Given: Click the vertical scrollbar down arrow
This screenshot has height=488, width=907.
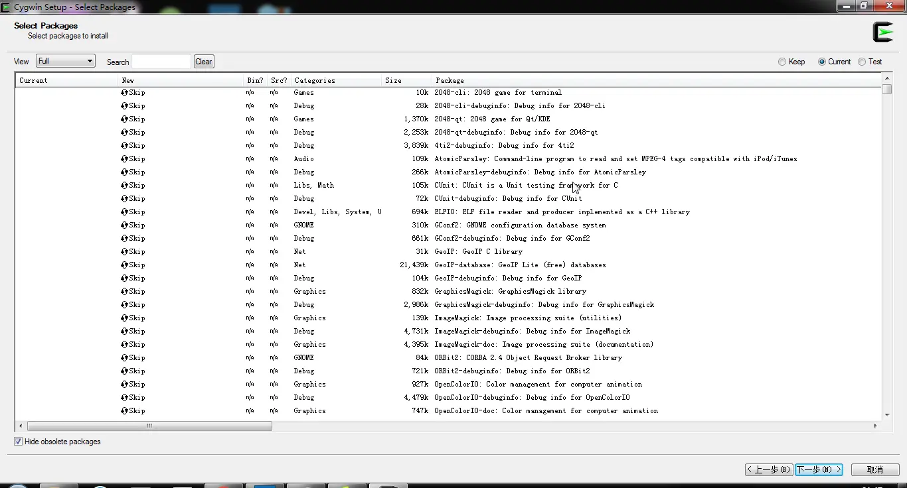Looking at the screenshot, I should point(886,414).
